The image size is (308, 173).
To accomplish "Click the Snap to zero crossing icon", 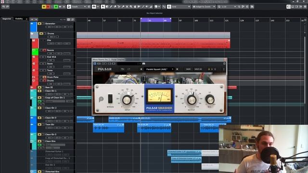I will 164,7.
